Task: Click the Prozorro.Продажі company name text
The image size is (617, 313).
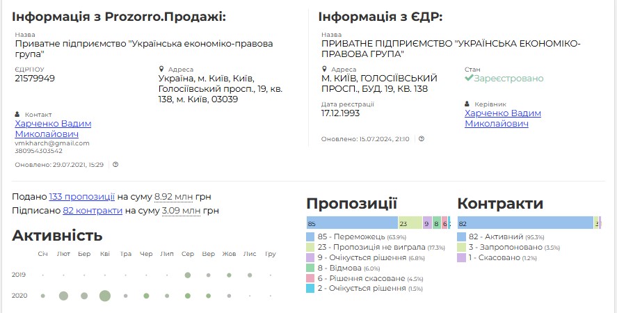Action: 144,49
